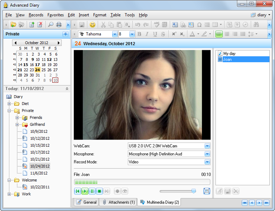Click the open folder icon in toolbar
This screenshot has height=211, width=275.
pos(13,25)
